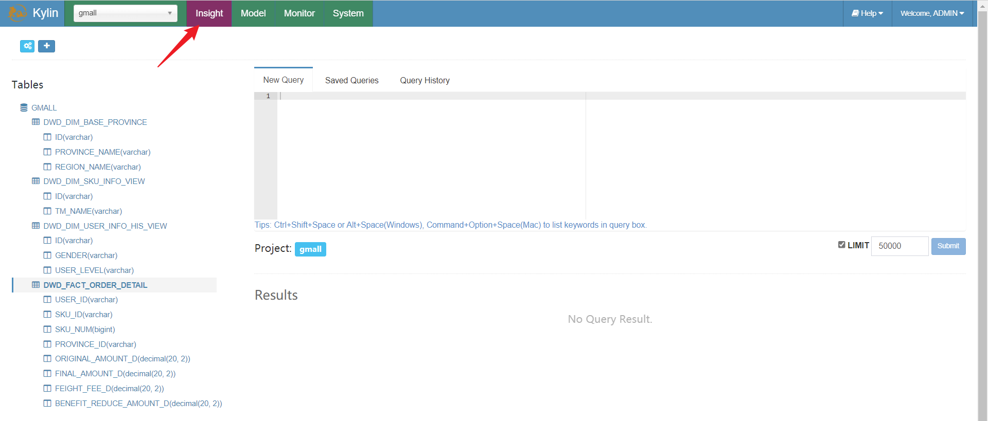Click the LIMIT value field 50000
988x421 pixels.
coord(899,246)
